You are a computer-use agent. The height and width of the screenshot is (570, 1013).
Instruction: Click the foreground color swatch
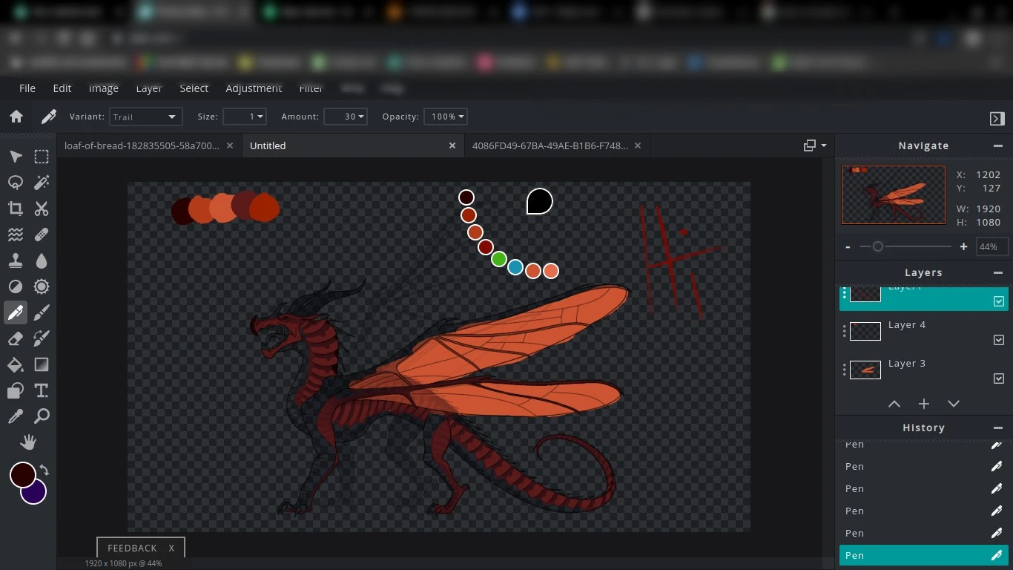pos(22,474)
